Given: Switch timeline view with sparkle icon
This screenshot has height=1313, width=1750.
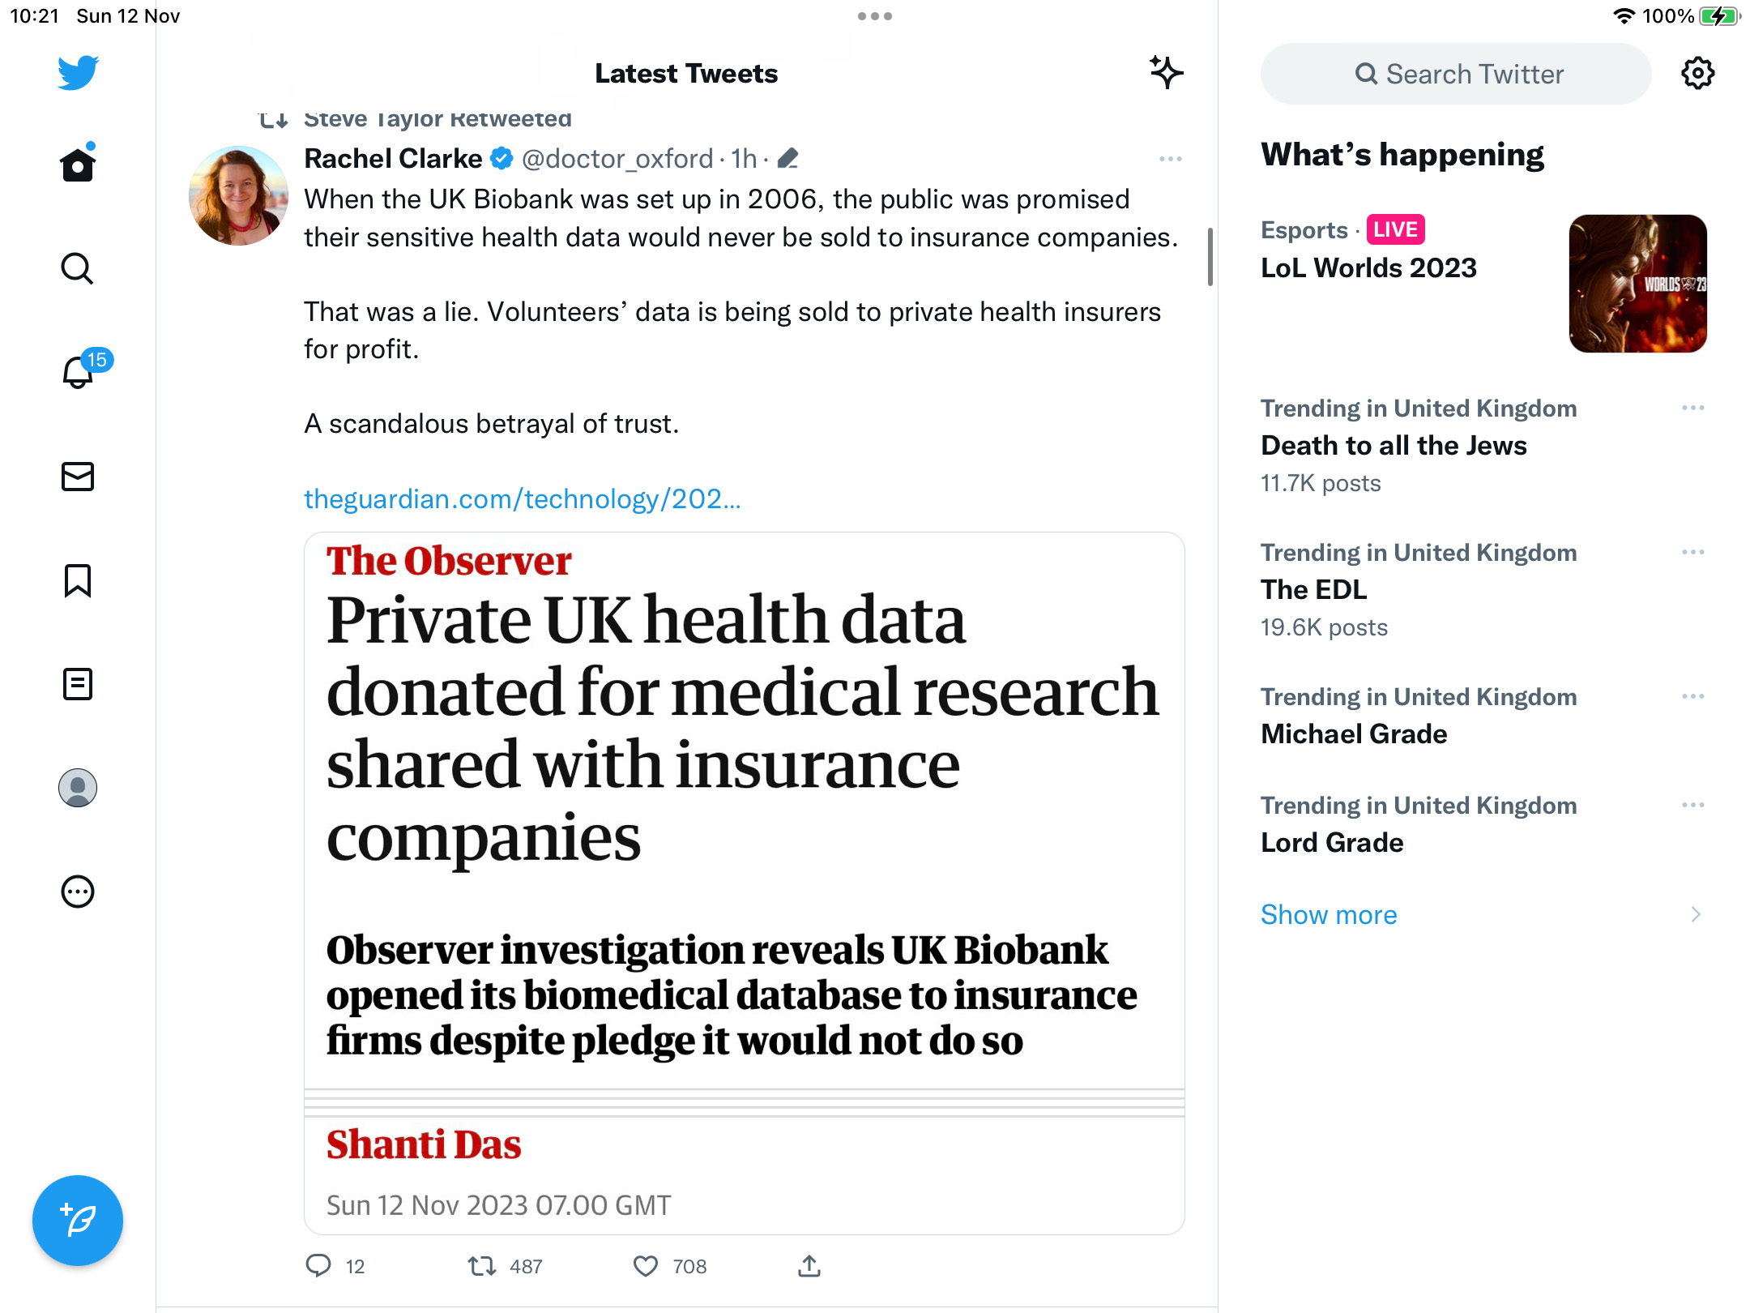Looking at the screenshot, I should (x=1167, y=73).
